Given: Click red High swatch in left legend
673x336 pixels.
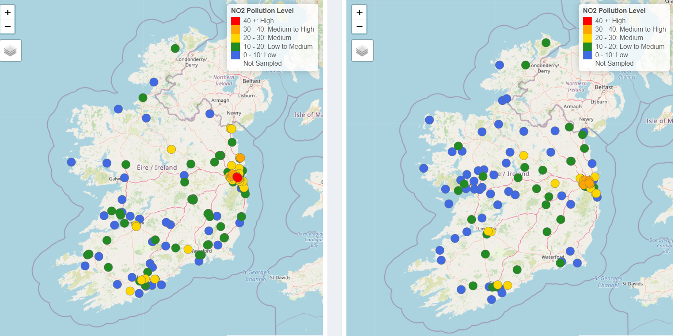Looking at the screenshot, I should tap(235, 21).
